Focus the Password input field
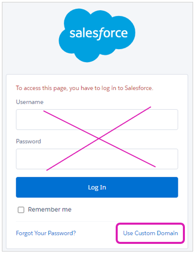Image resolution: width=195 pixels, height=253 pixels. [97, 159]
